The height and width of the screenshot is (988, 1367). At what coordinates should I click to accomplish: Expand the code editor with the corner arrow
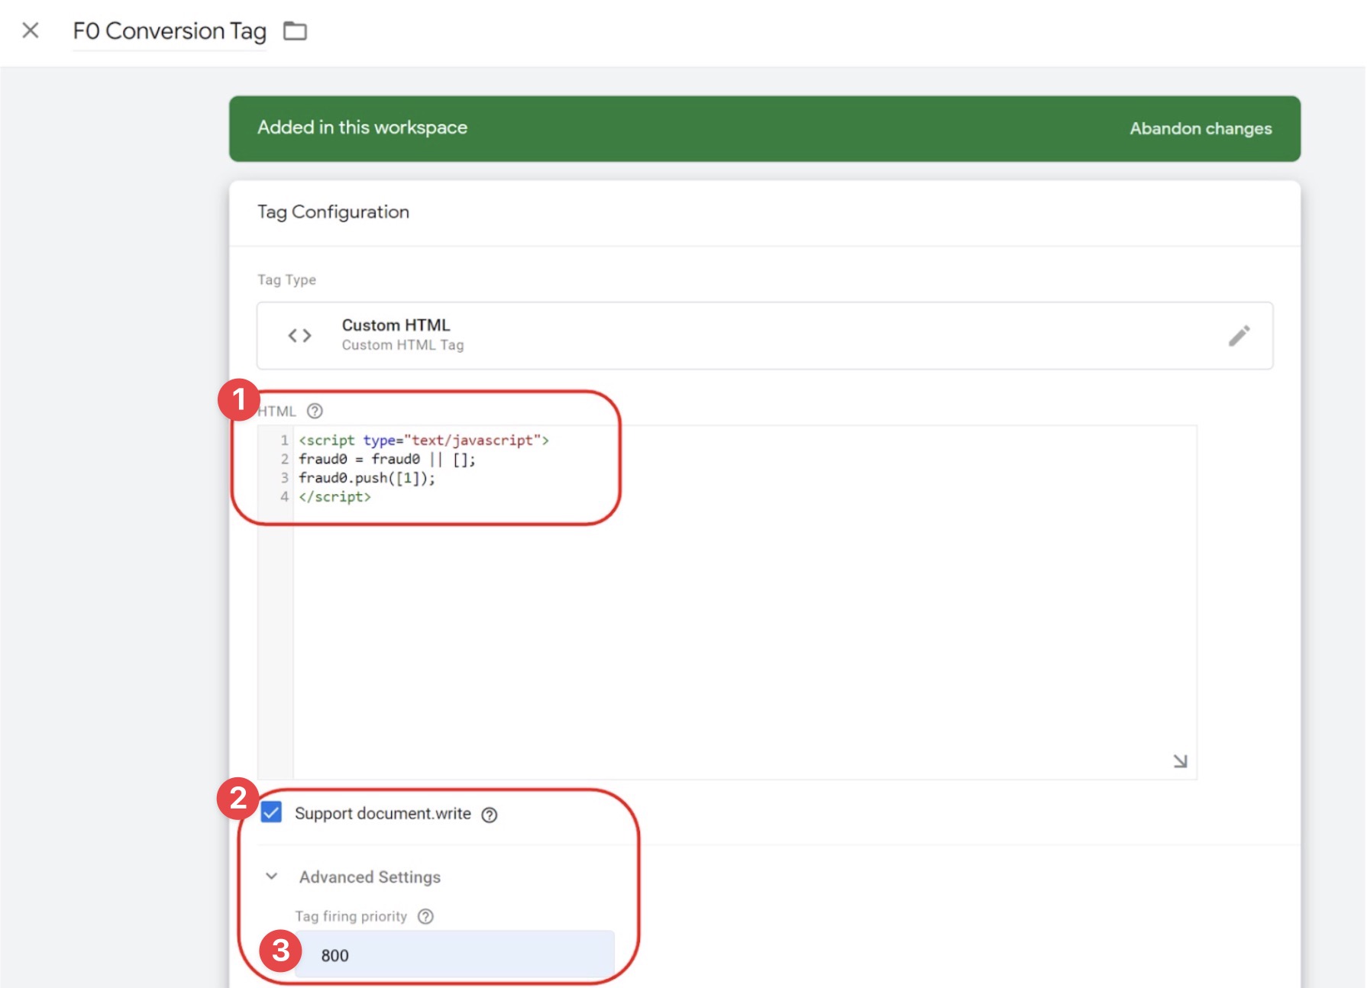pos(1179,760)
